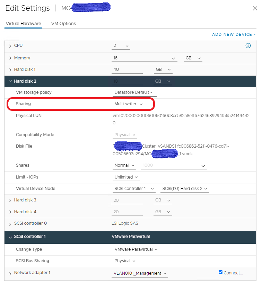Image resolution: width=262 pixels, height=281 pixels.
Task: Open the Compatibility Mode dropdown
Action: [x=125, y=135]
